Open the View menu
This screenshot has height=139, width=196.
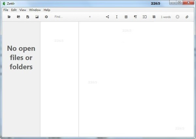pos(23,10)
